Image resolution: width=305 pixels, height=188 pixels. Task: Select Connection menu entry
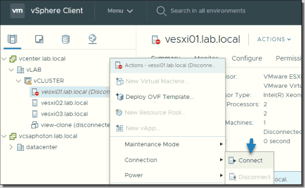pyautogui.click(x=168, y=160)
